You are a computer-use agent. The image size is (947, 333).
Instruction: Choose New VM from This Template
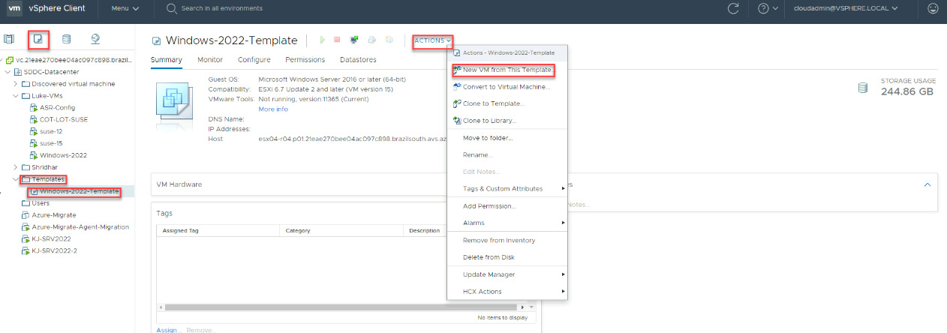click(x=507, y=70)
